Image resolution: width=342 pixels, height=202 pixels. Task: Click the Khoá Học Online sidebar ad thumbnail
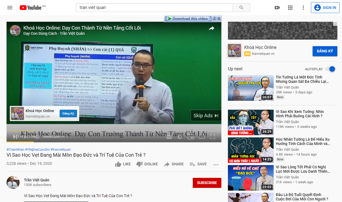234,50
